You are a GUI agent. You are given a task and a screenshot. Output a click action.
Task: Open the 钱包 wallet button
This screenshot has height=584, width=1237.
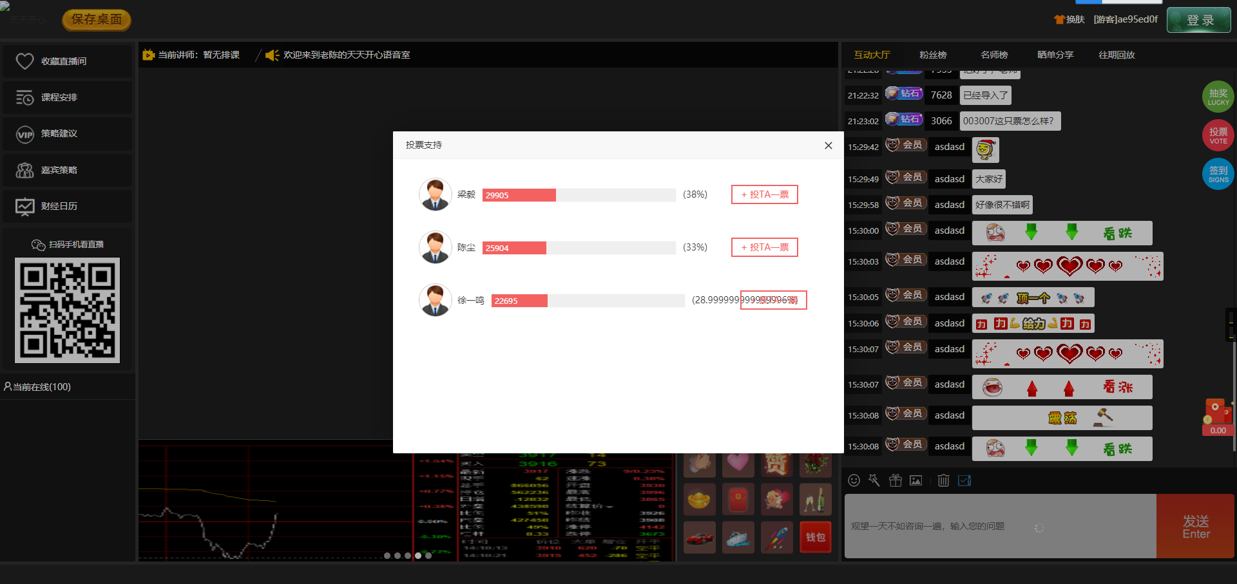coord(815,538)
